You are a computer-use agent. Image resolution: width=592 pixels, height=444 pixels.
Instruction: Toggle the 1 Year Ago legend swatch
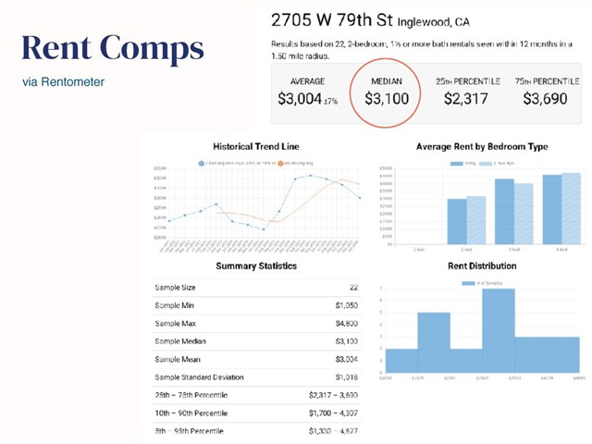(483, 163)
